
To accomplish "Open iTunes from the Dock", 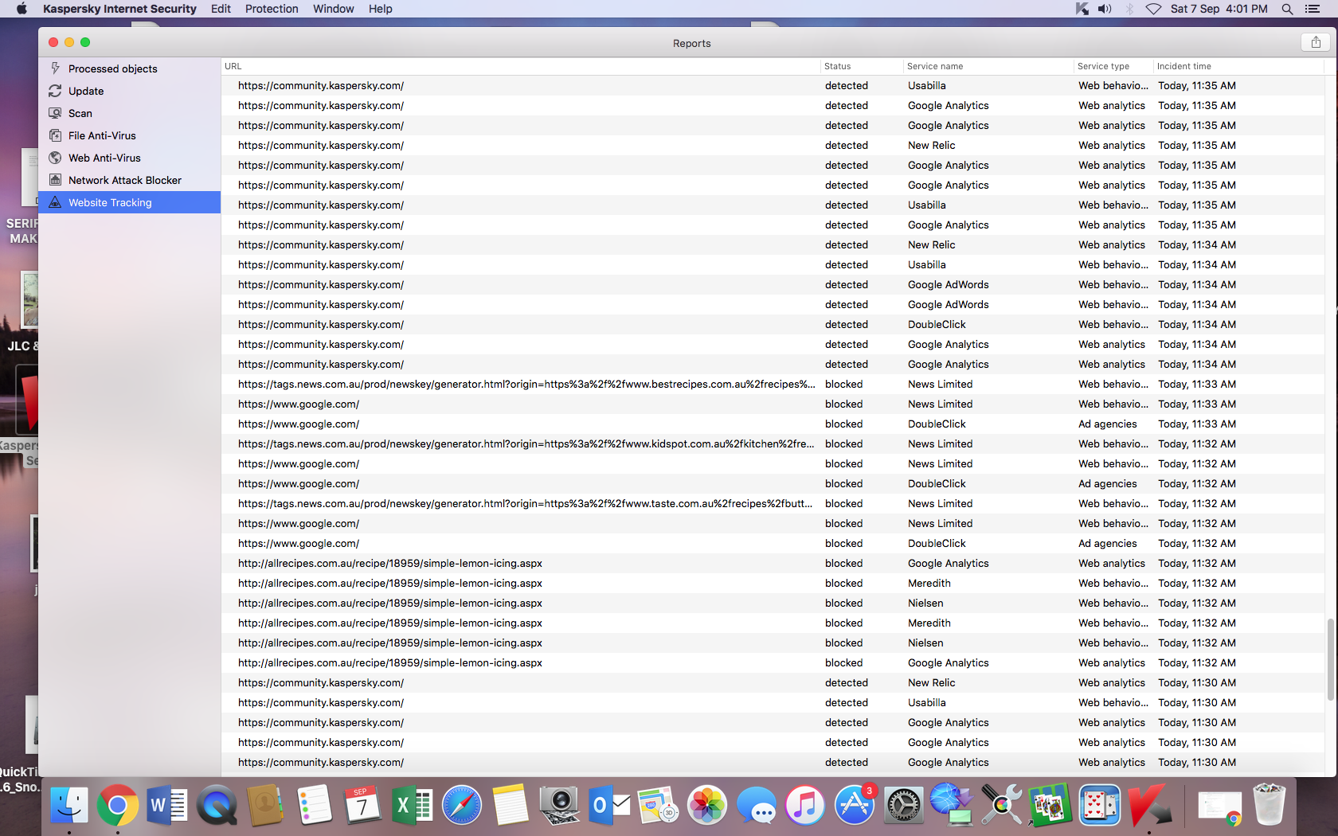I will point(805,805).
